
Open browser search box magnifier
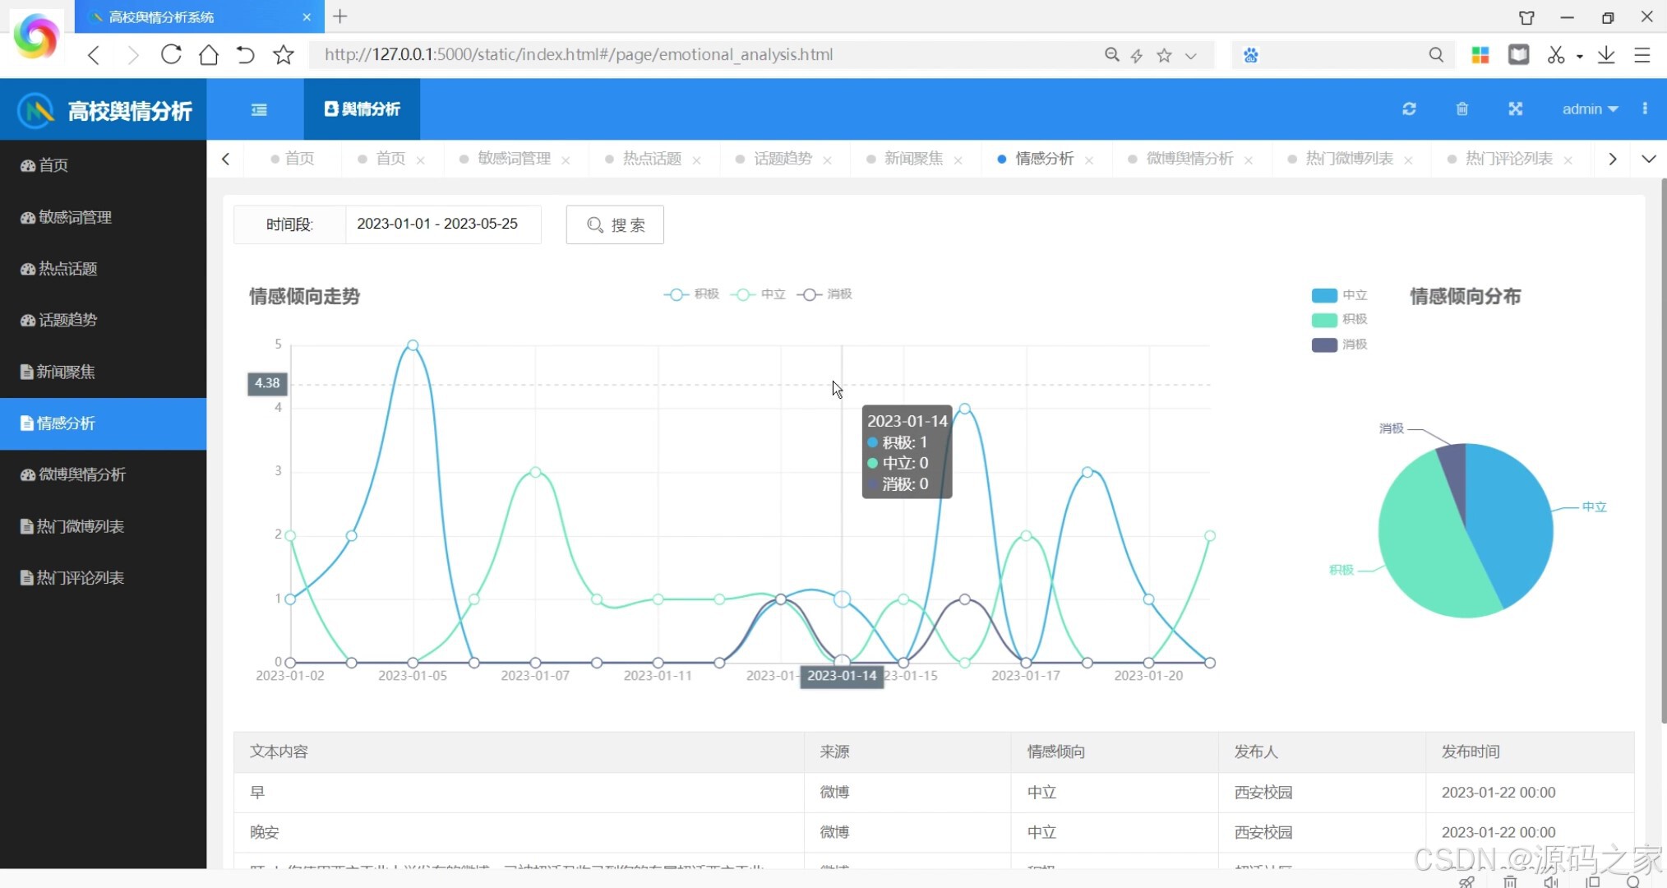pyautogui.click(x=1436, y=55)
